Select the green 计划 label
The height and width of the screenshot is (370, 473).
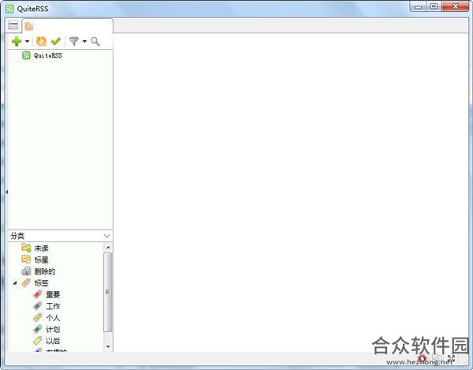click(47, 329)
